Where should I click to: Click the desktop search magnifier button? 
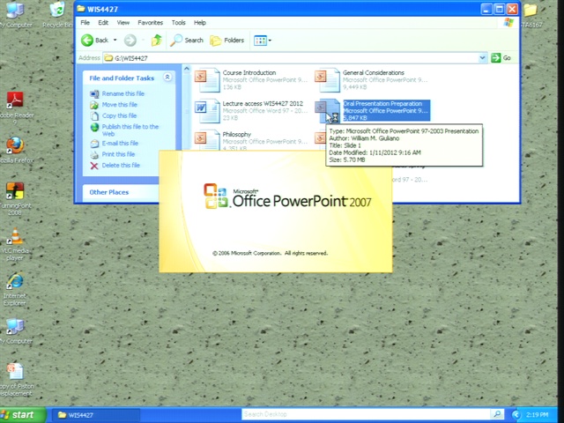pos(497,414)
